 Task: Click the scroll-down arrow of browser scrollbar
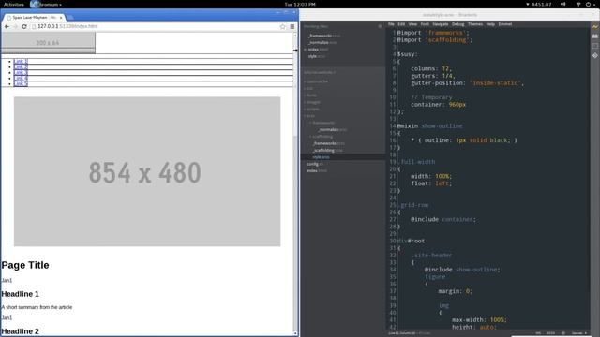295,333
